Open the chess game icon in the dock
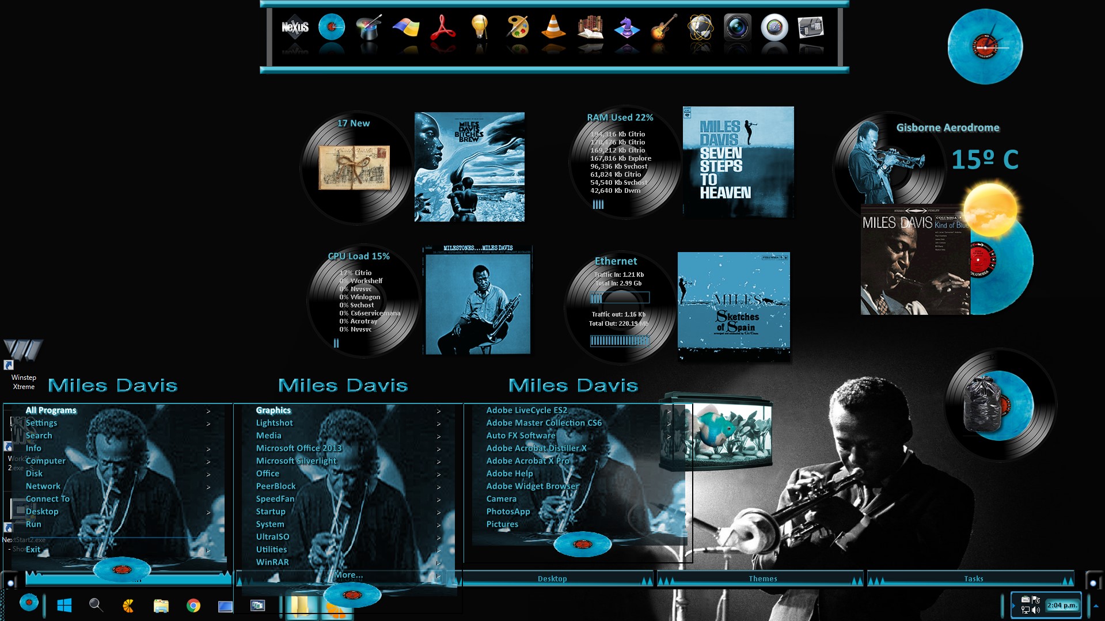The image size is (1105, 621). 626,27
